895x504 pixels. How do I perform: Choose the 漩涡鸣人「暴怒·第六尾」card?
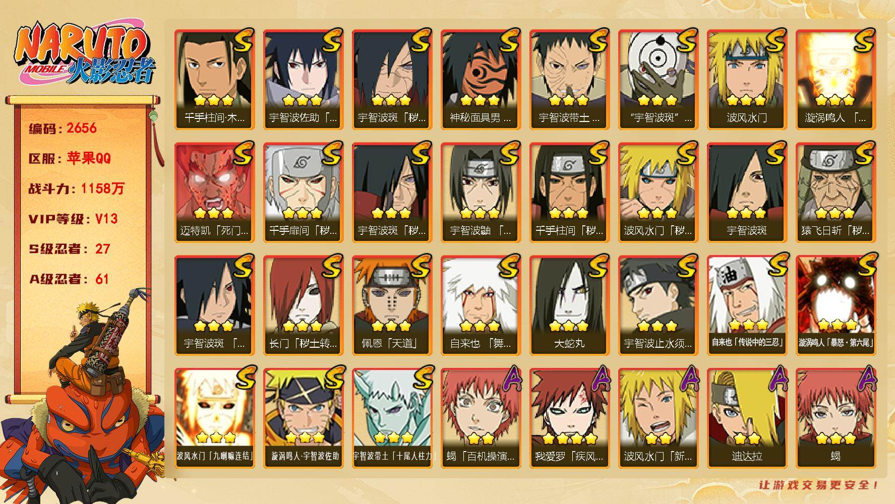[x=836, y=305]
